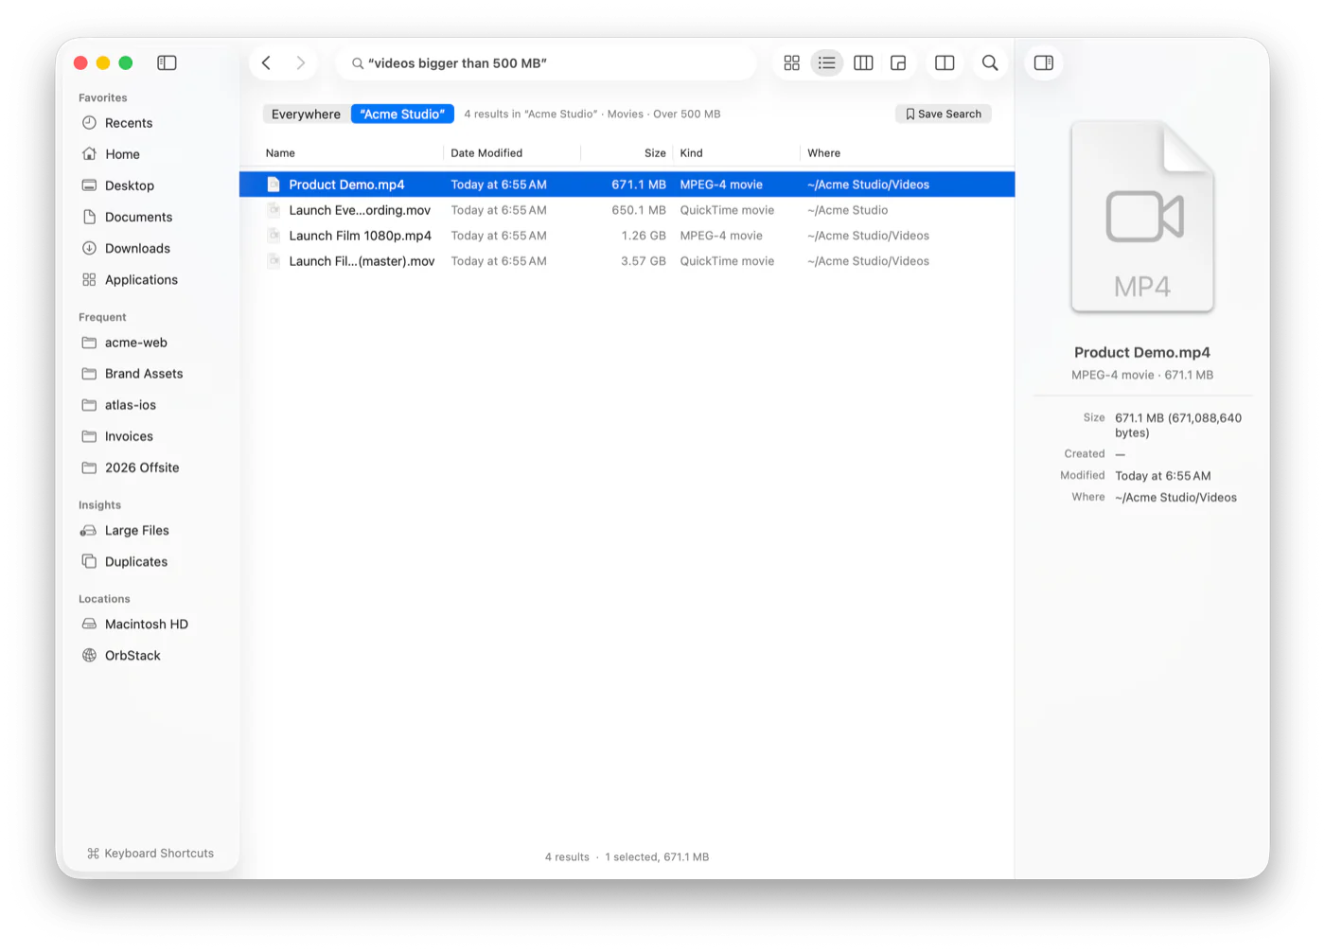Open Keyboard Shortcuts
The image size is (1325, 952).
click(150, 854)
